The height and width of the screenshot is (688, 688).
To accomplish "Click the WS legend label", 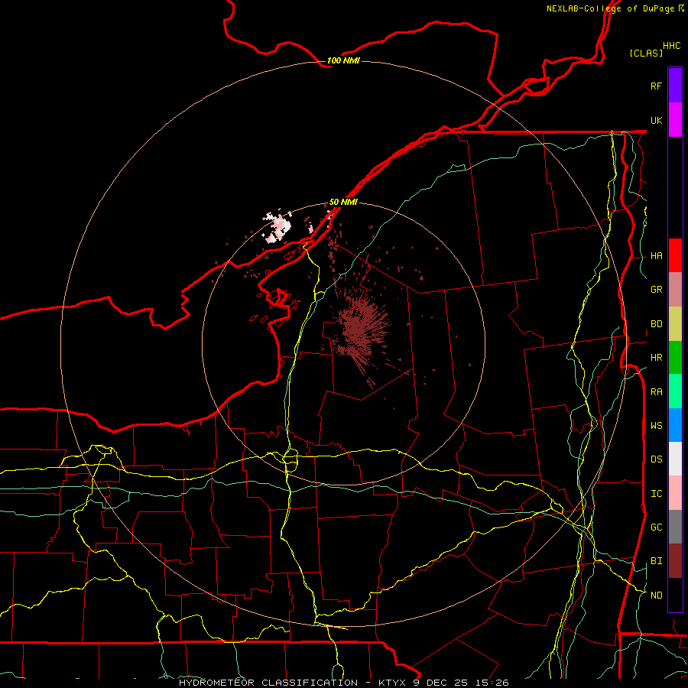I will (x=656, y=425).
